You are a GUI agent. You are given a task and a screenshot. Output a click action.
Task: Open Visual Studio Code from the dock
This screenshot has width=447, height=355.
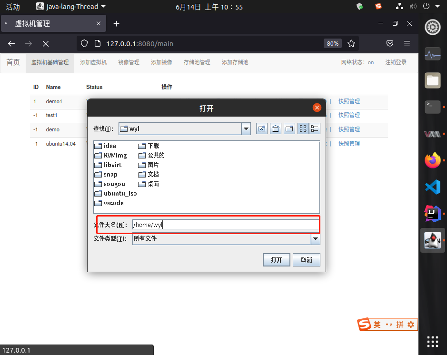[432, 187]
